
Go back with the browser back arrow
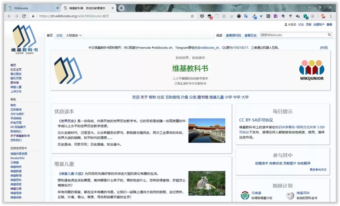click(x=9, y=16)
